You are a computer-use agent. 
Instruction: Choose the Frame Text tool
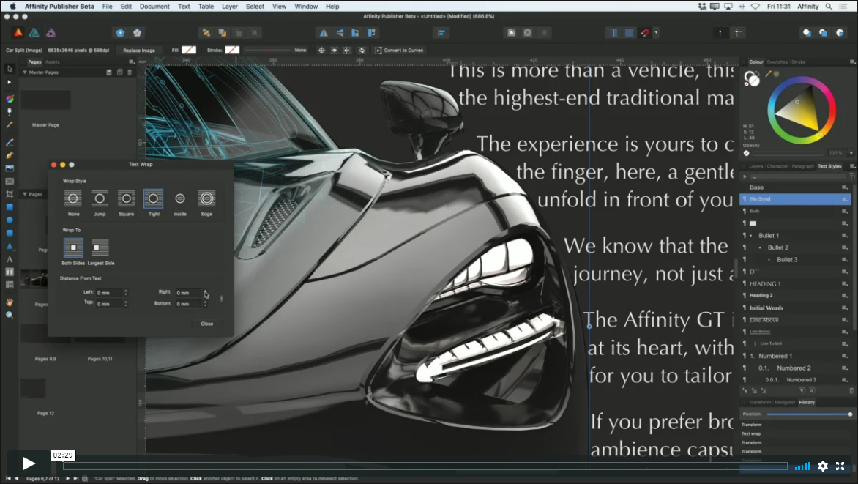(x=10, y=272)
